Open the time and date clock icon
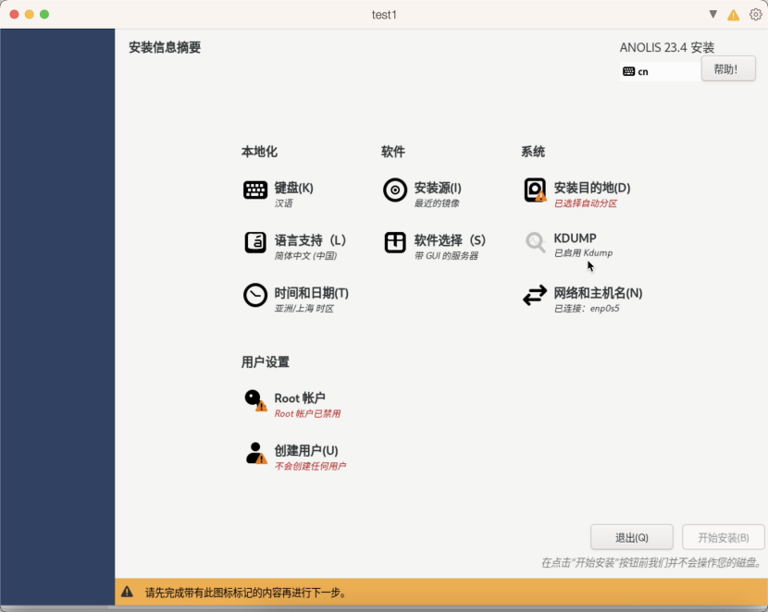The width and height of the screenshot is (768, 612). pos(255,295)
